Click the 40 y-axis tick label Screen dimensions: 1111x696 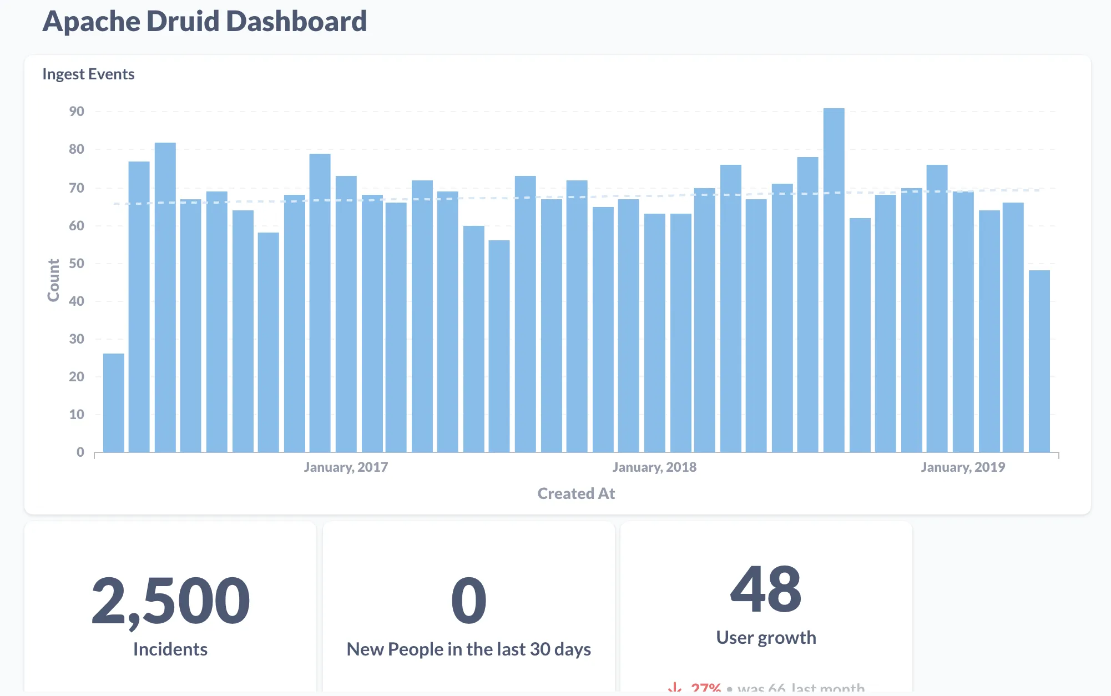[77, 301]
